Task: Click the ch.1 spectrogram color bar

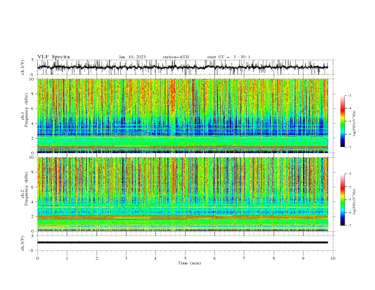Action: pyautogui.click(x=343, y=121)
